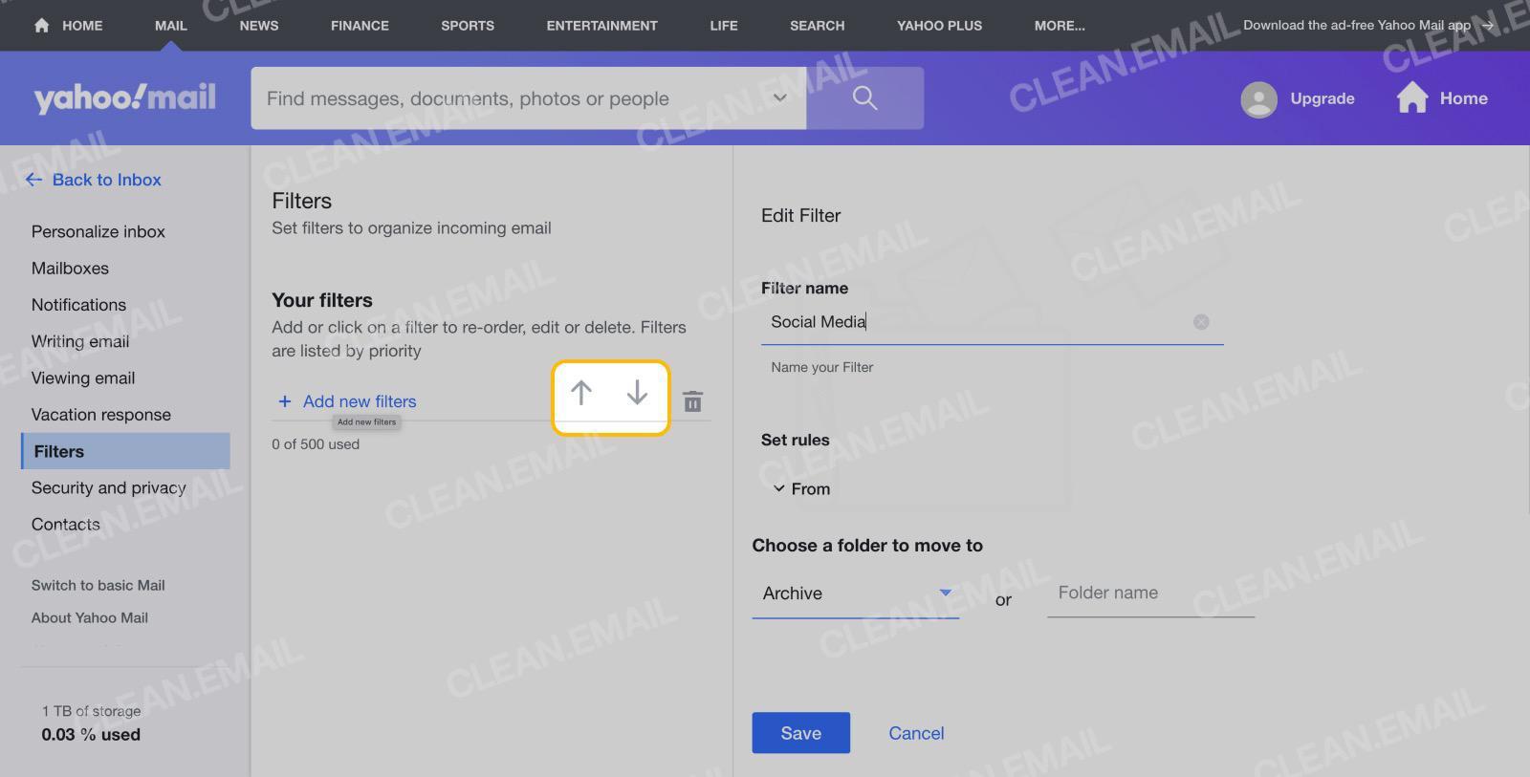Click Add new filters link
Image resolution: width=1530 pixels, height=777 pixels.
(360, 401)
